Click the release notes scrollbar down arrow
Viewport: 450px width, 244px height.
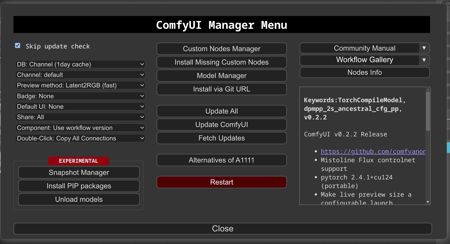[x=428, y=202]
